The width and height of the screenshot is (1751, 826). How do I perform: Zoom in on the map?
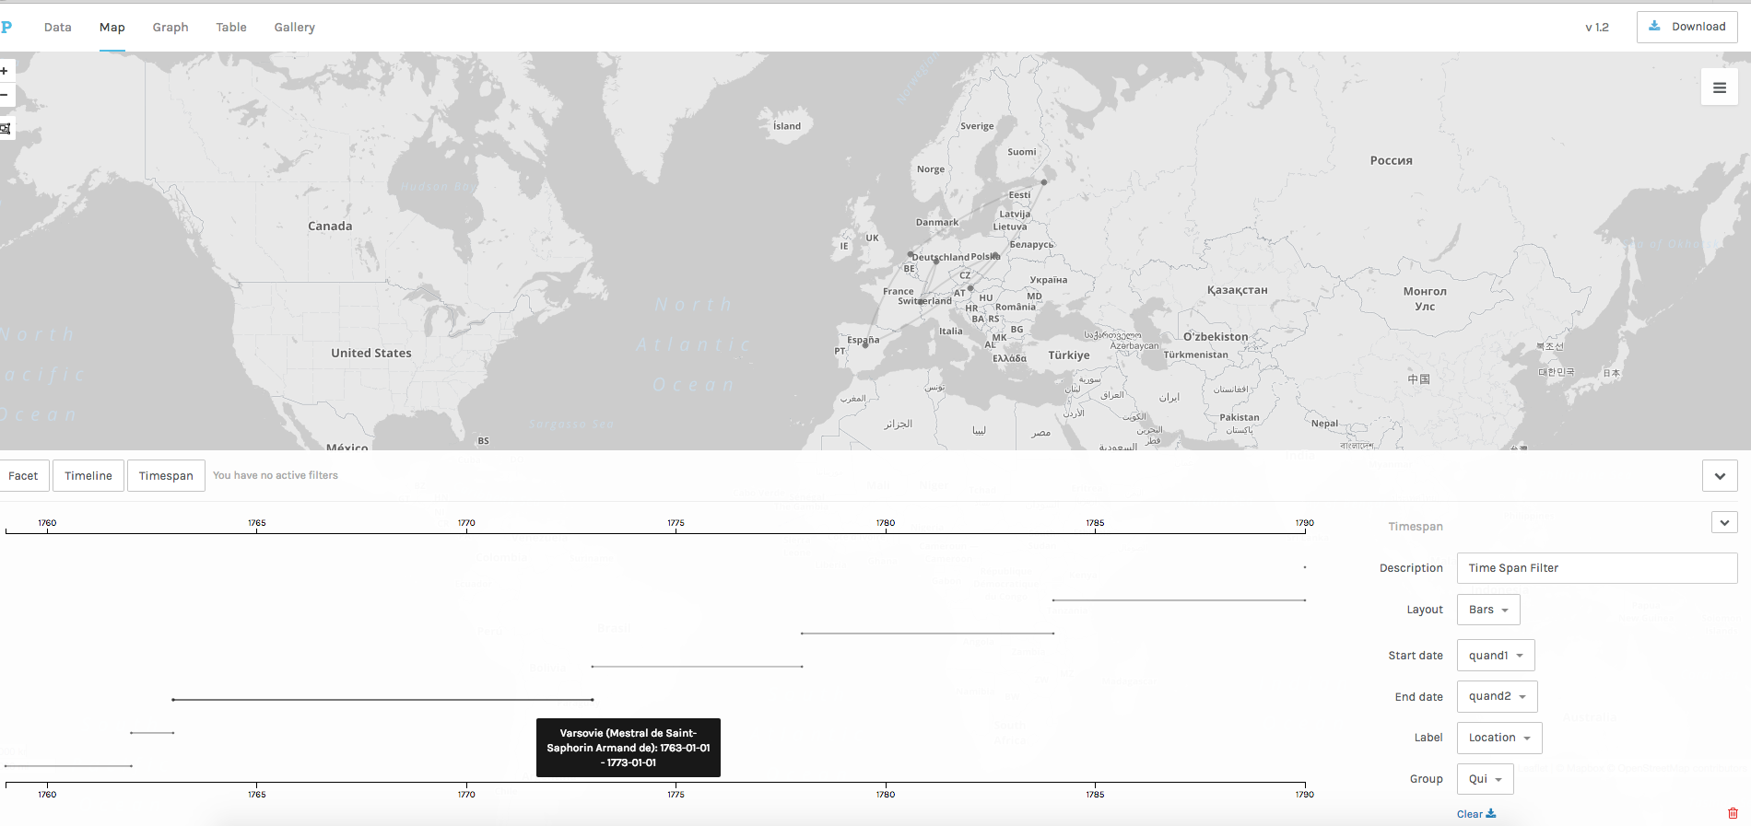tap(5, 71)
